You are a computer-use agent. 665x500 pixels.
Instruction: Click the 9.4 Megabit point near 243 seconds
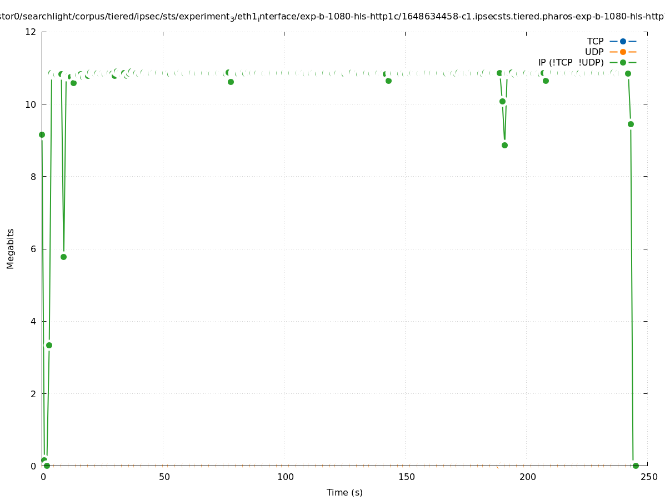[631, 124]
